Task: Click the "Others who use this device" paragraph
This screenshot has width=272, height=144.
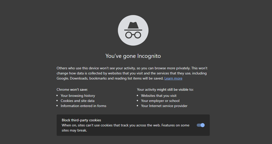Action: coord(132,73)
